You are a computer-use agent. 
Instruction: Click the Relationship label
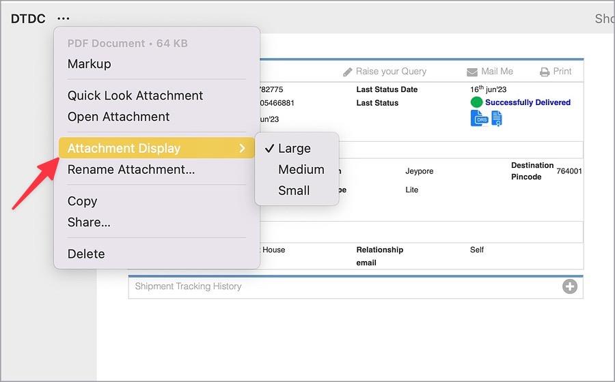coord(380,250)
